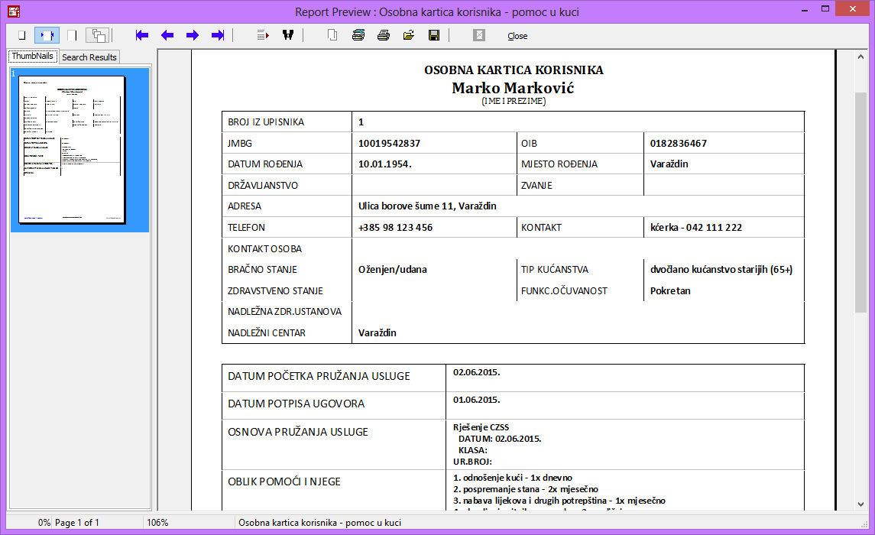Viewport: 875px width, 535px height.
Task: Toggle whole page zoom view
Action: pyautogui.click(x=22, y=35)
